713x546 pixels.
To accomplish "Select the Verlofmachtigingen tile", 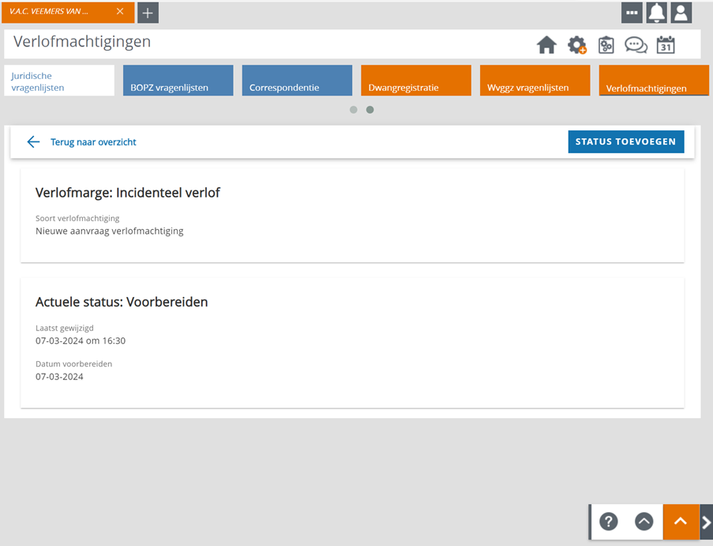I will click(x=654, y=81).
